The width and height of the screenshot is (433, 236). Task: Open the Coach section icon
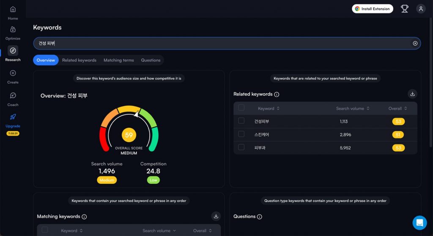[x=13, y=96]
